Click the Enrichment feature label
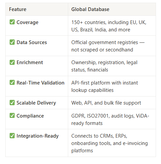This screenshot has height=164, width=161. coord(30,62)
